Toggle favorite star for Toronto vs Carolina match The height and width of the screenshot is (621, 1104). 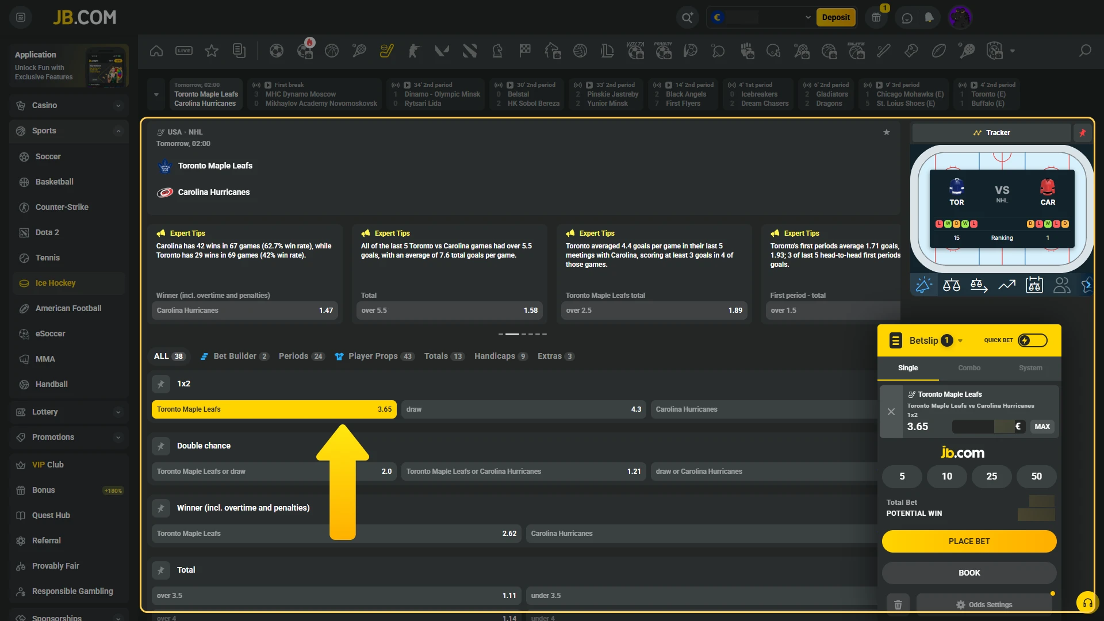[887, 132]
